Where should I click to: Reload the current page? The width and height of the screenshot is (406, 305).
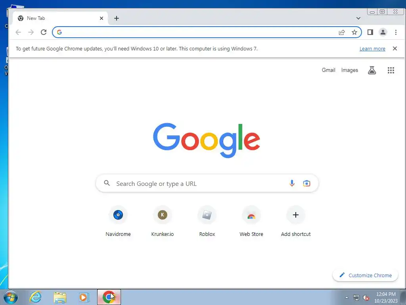click(44, 32)
